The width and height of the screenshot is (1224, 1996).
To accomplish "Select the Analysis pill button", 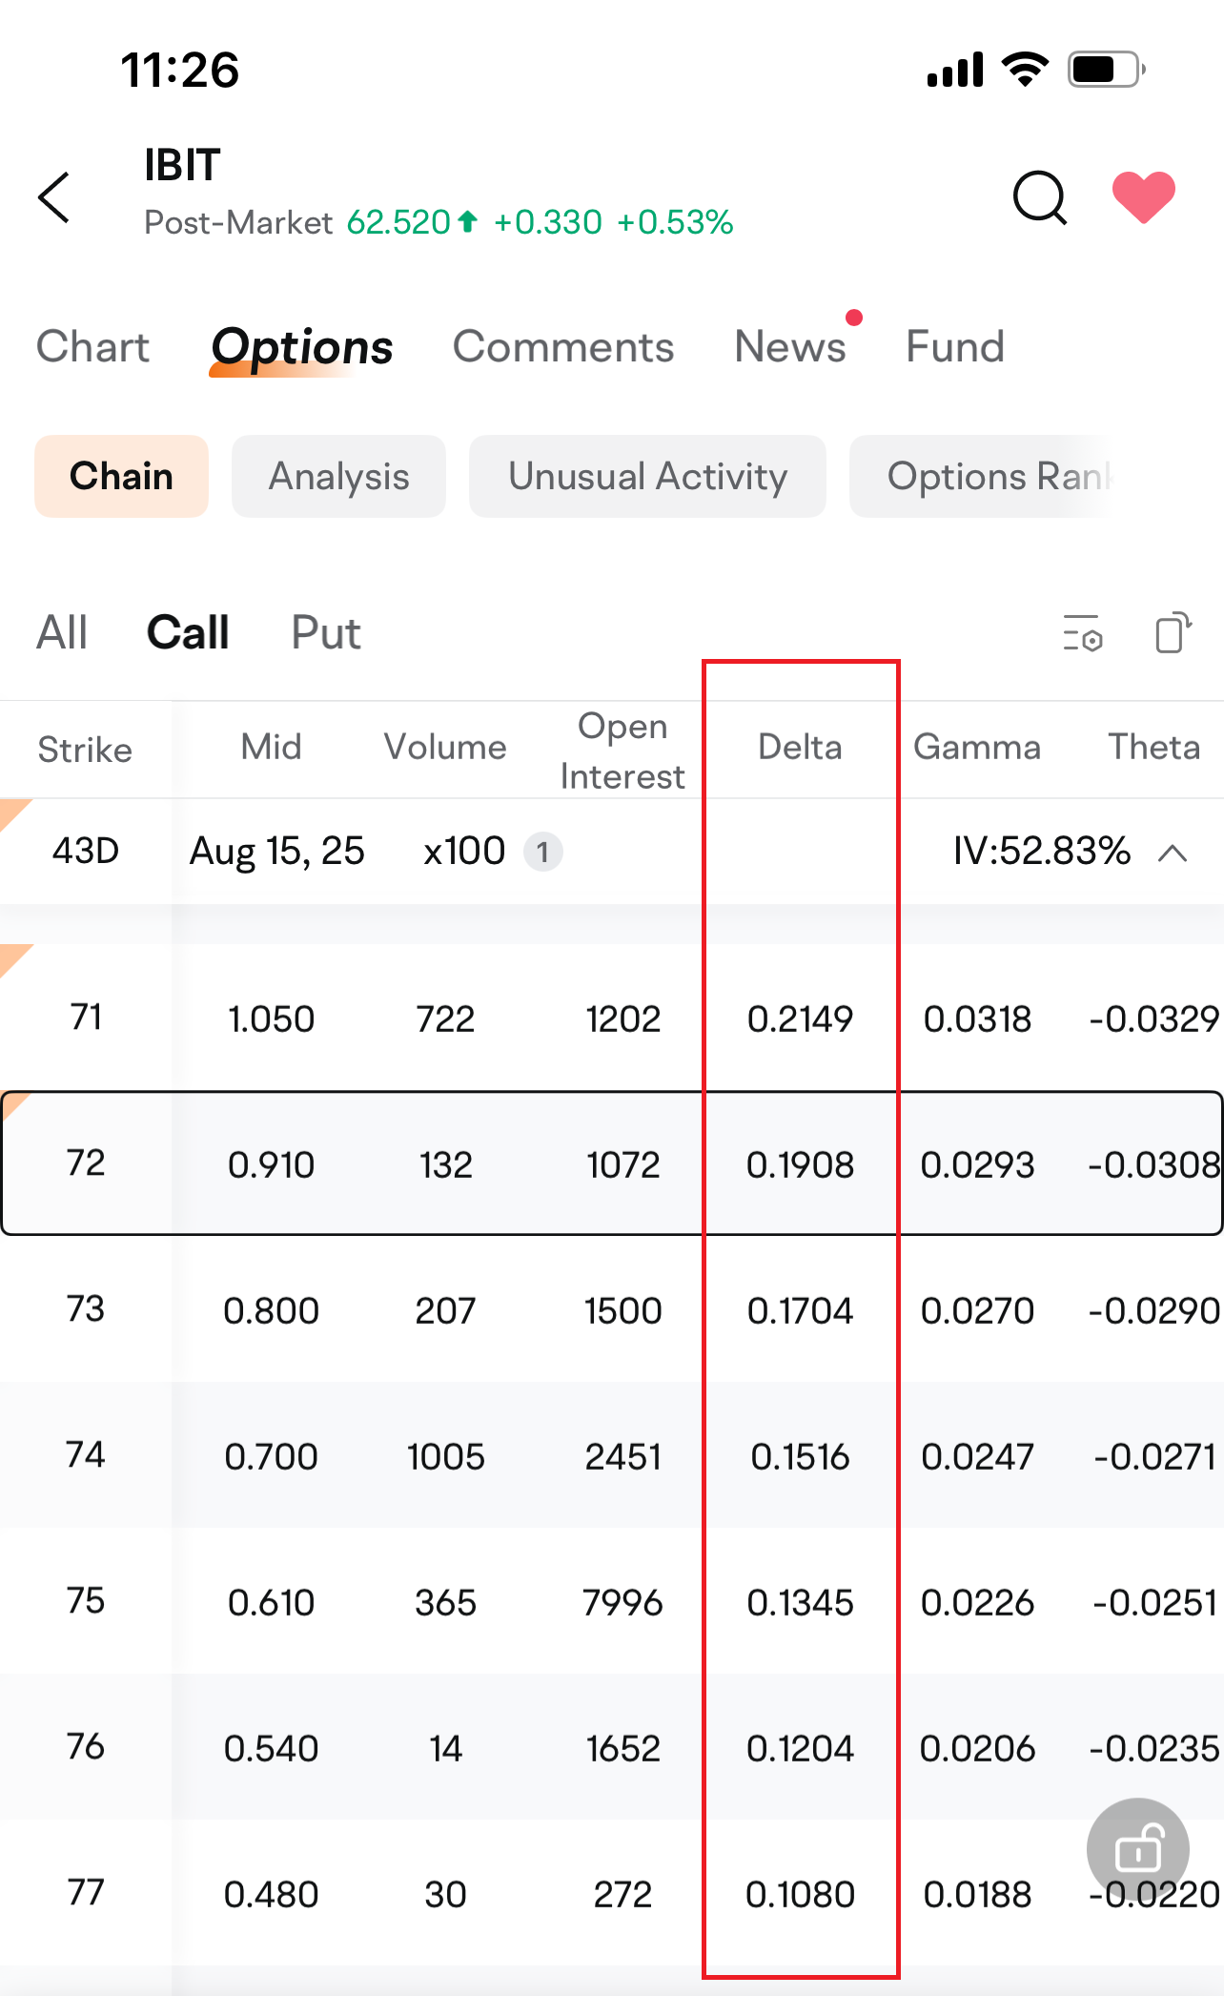I will pyautogui.click(x=338, y=477).
